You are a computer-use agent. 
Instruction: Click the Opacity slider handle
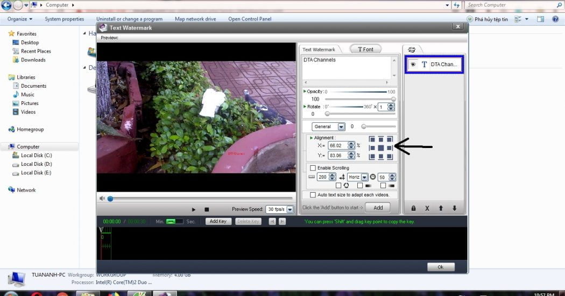pos(393,99)
